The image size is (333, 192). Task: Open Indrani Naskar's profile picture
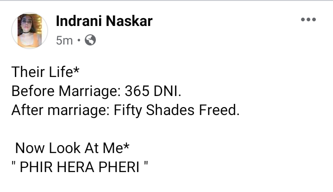click(30, 31)
